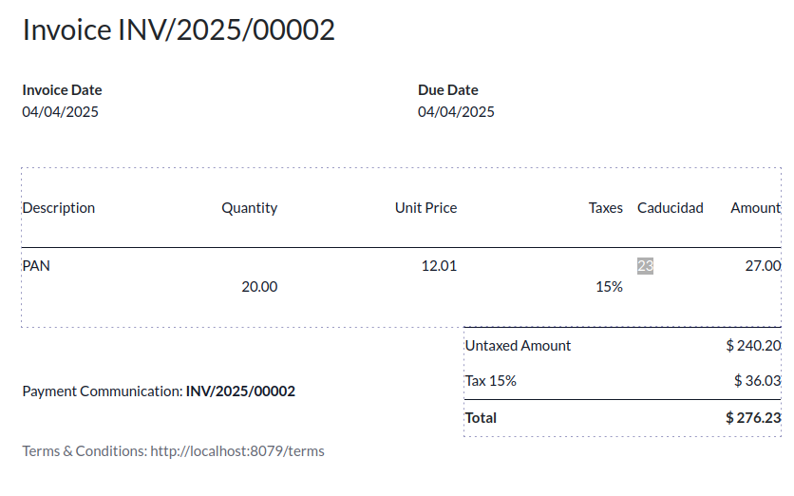794x496 pixels.
Task: Select the Due Date label
Action: click(447, 89)
